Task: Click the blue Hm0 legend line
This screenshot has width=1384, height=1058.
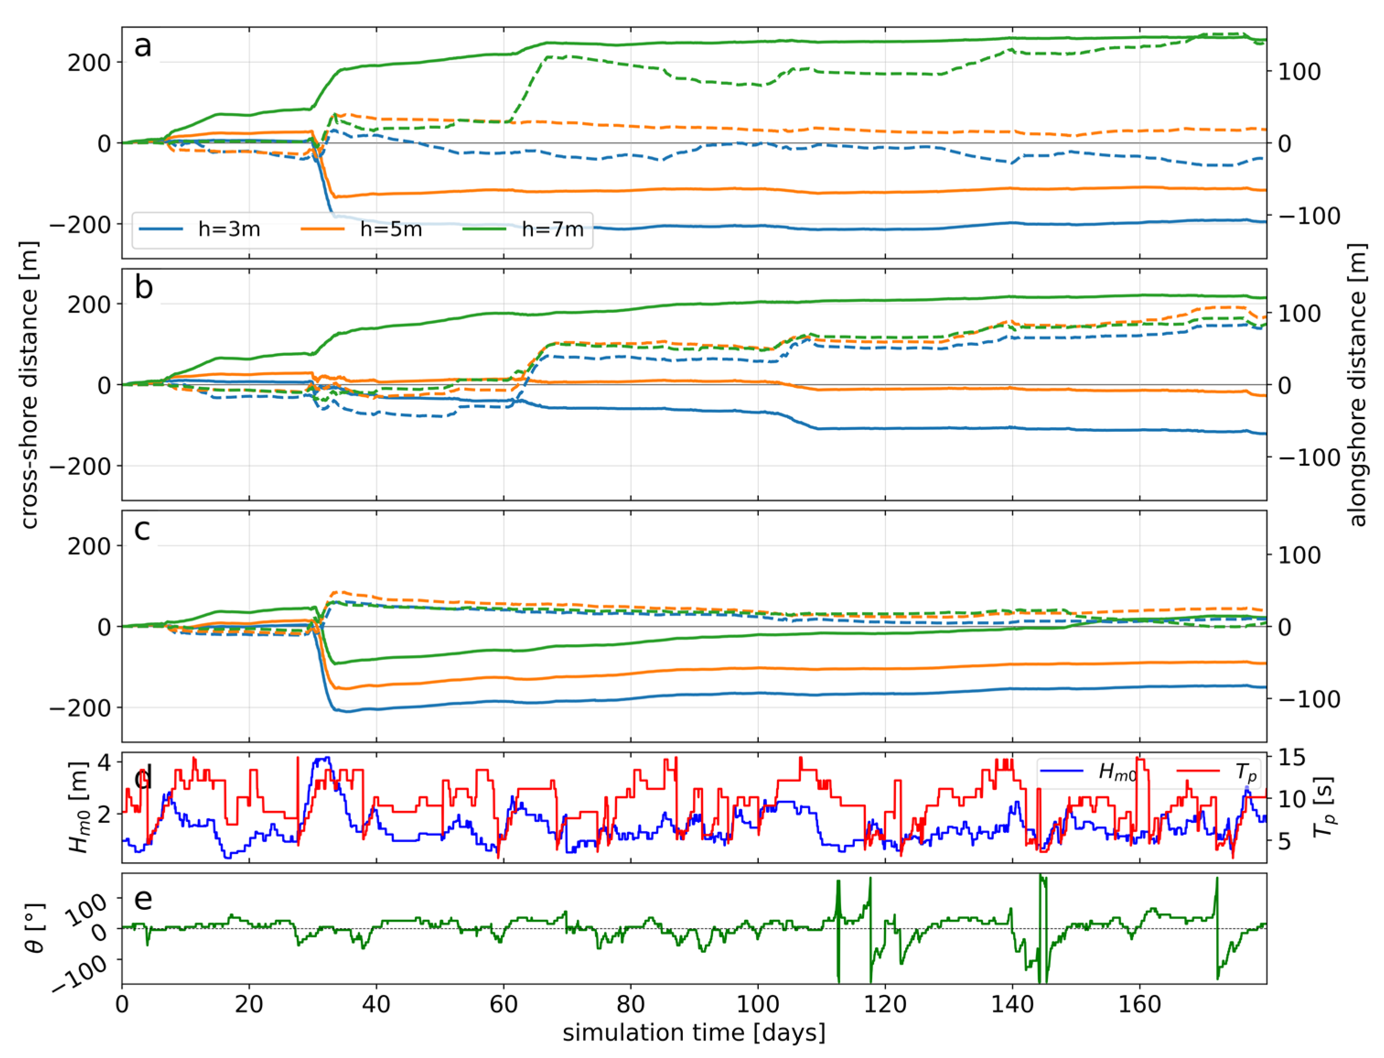Action: pos(1062,771)
